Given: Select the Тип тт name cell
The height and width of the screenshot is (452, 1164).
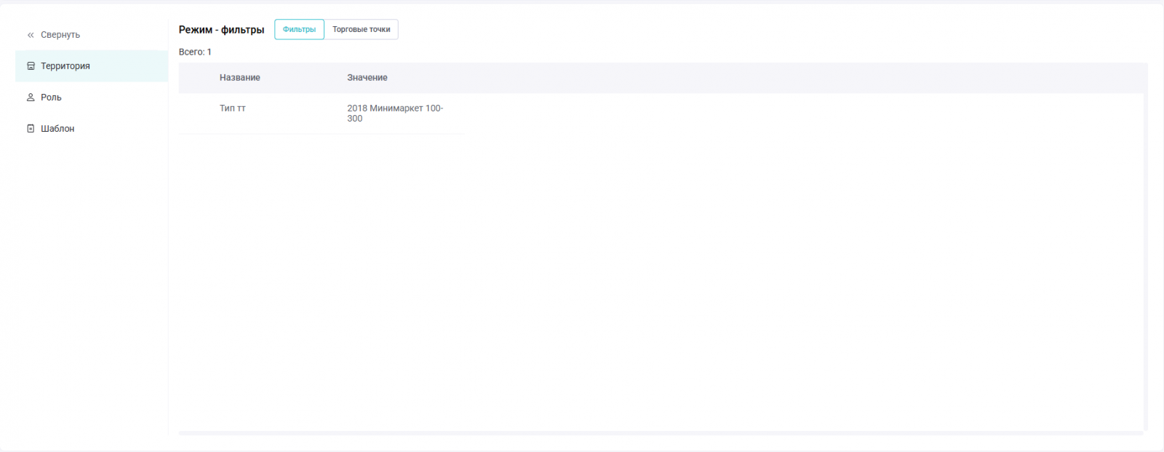Looking at the screenshot, I should (233, 108).
